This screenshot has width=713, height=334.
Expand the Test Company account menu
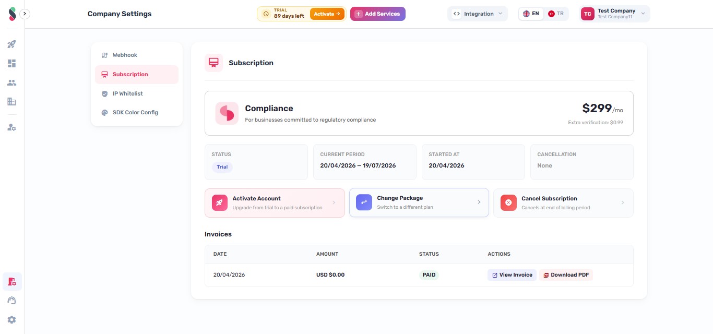[615, 14]
